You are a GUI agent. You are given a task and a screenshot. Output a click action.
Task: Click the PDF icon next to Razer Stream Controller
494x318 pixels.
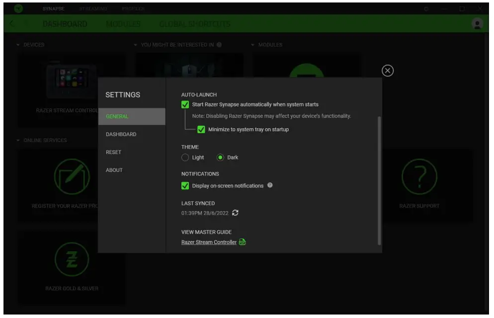pyautogui.click(x=243, y=242)
